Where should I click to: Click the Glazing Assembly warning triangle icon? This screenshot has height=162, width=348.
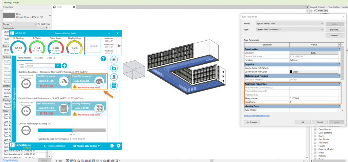point(75,114)
